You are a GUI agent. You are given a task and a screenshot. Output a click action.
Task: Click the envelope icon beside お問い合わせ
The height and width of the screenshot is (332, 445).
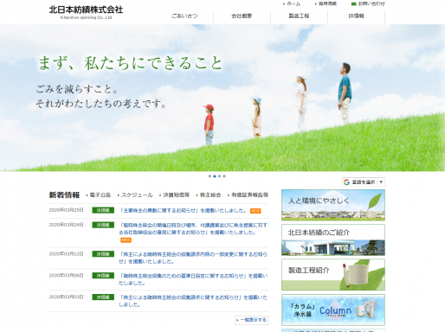coord(353,4)
